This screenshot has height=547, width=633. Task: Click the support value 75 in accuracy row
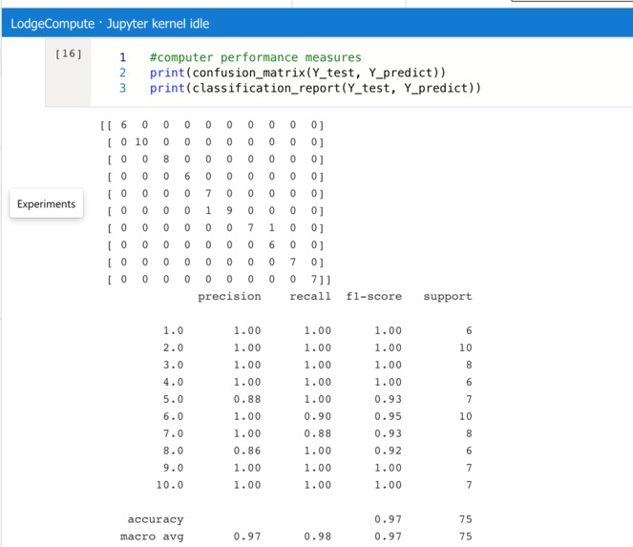[466, 519]
